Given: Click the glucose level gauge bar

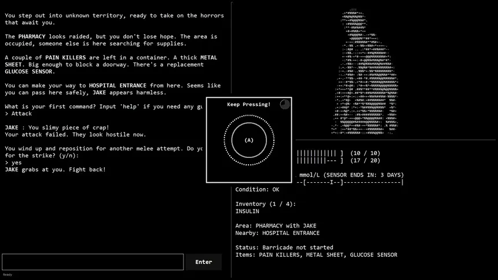Looking at the screenshot, I should 350,182.
